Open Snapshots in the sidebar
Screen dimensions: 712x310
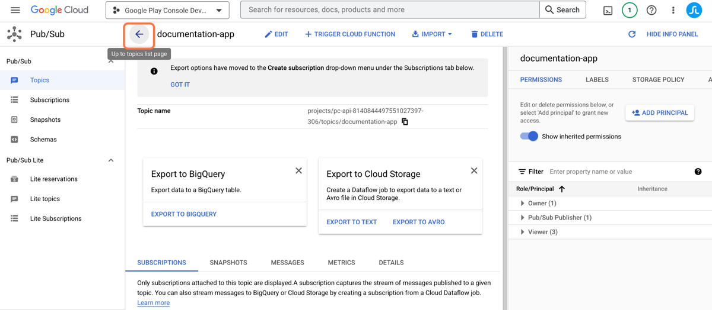click(x=62, y=120)
